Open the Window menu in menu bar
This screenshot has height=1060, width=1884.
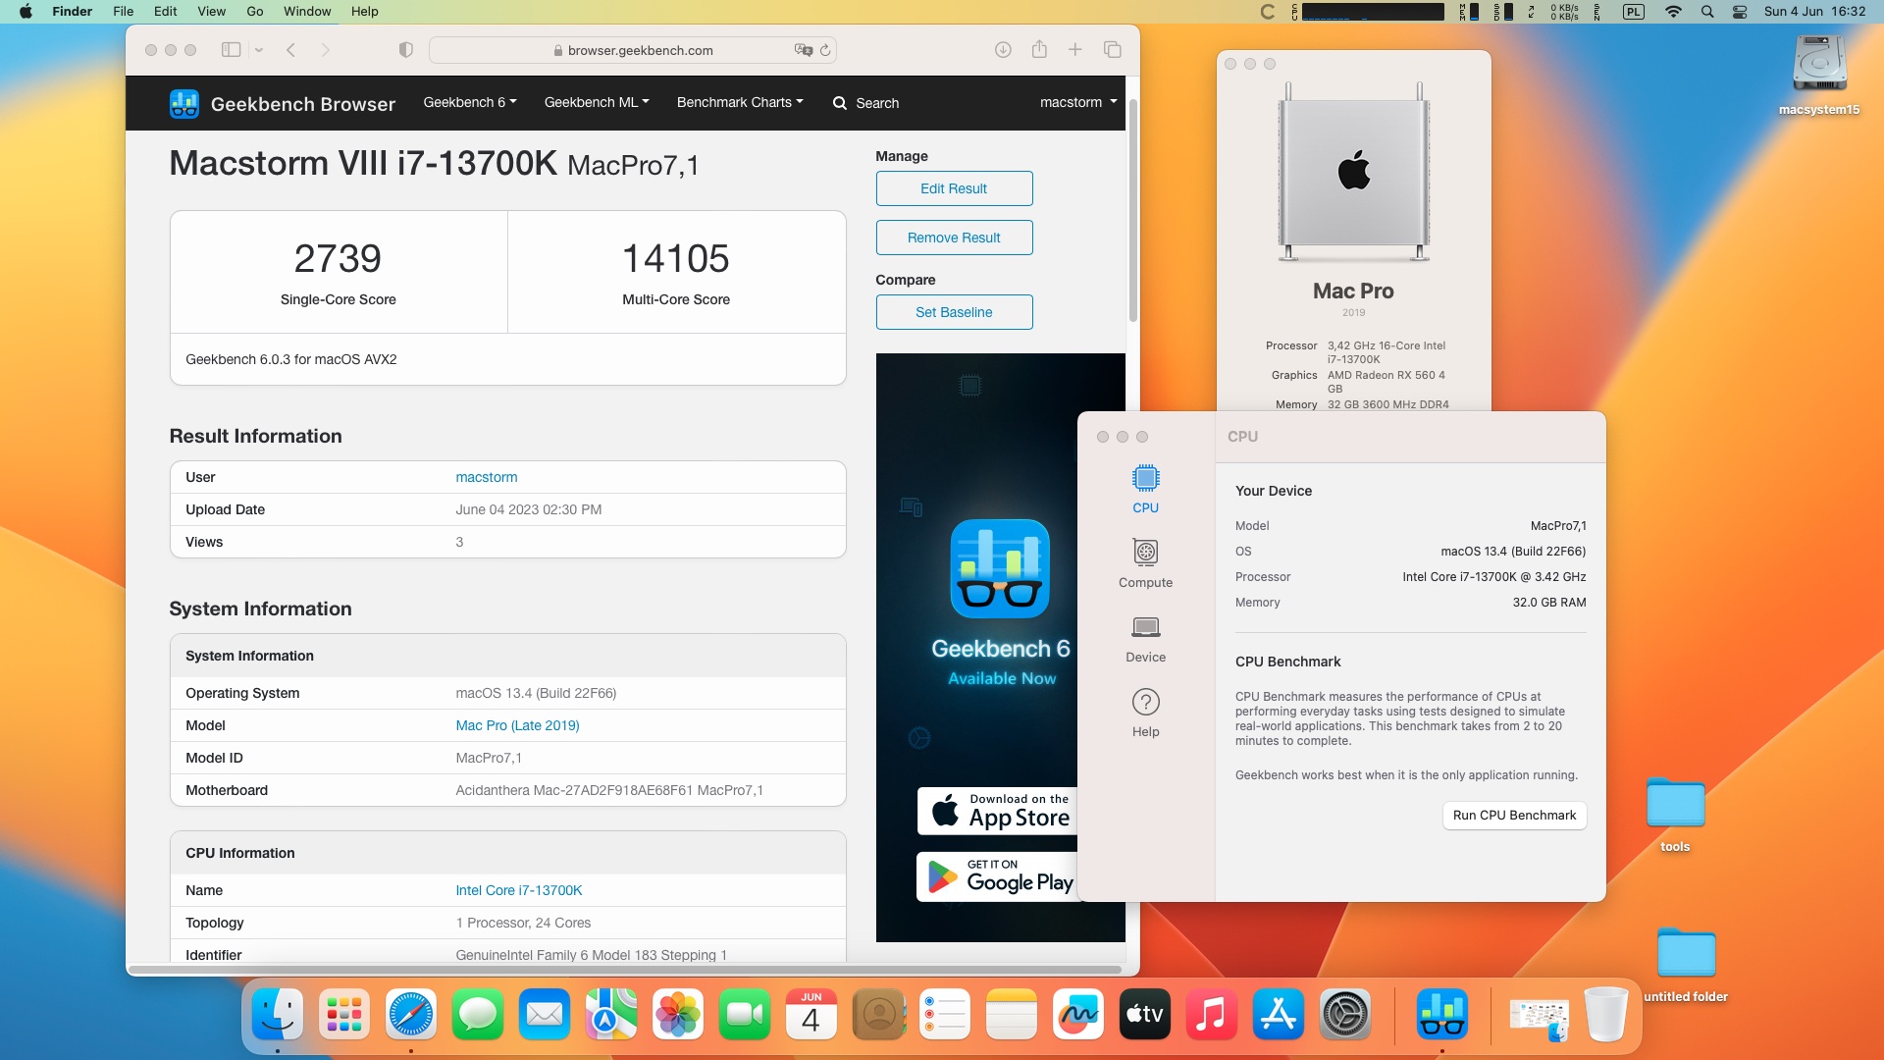point(307,12)
